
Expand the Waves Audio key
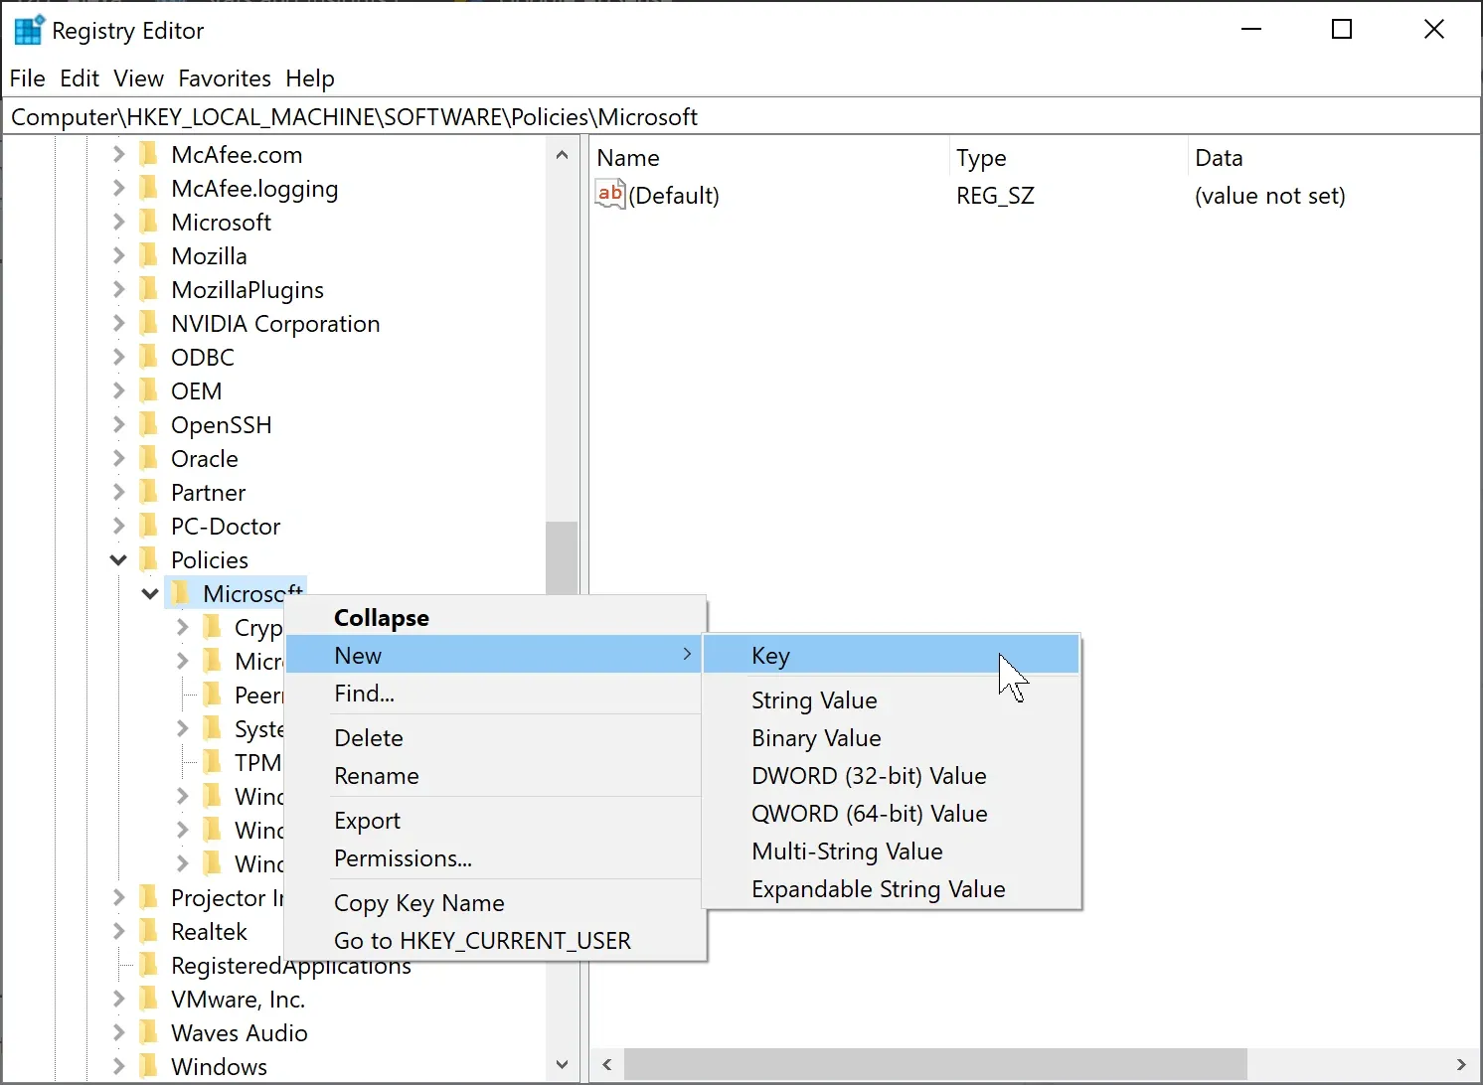coord(119,1032)
